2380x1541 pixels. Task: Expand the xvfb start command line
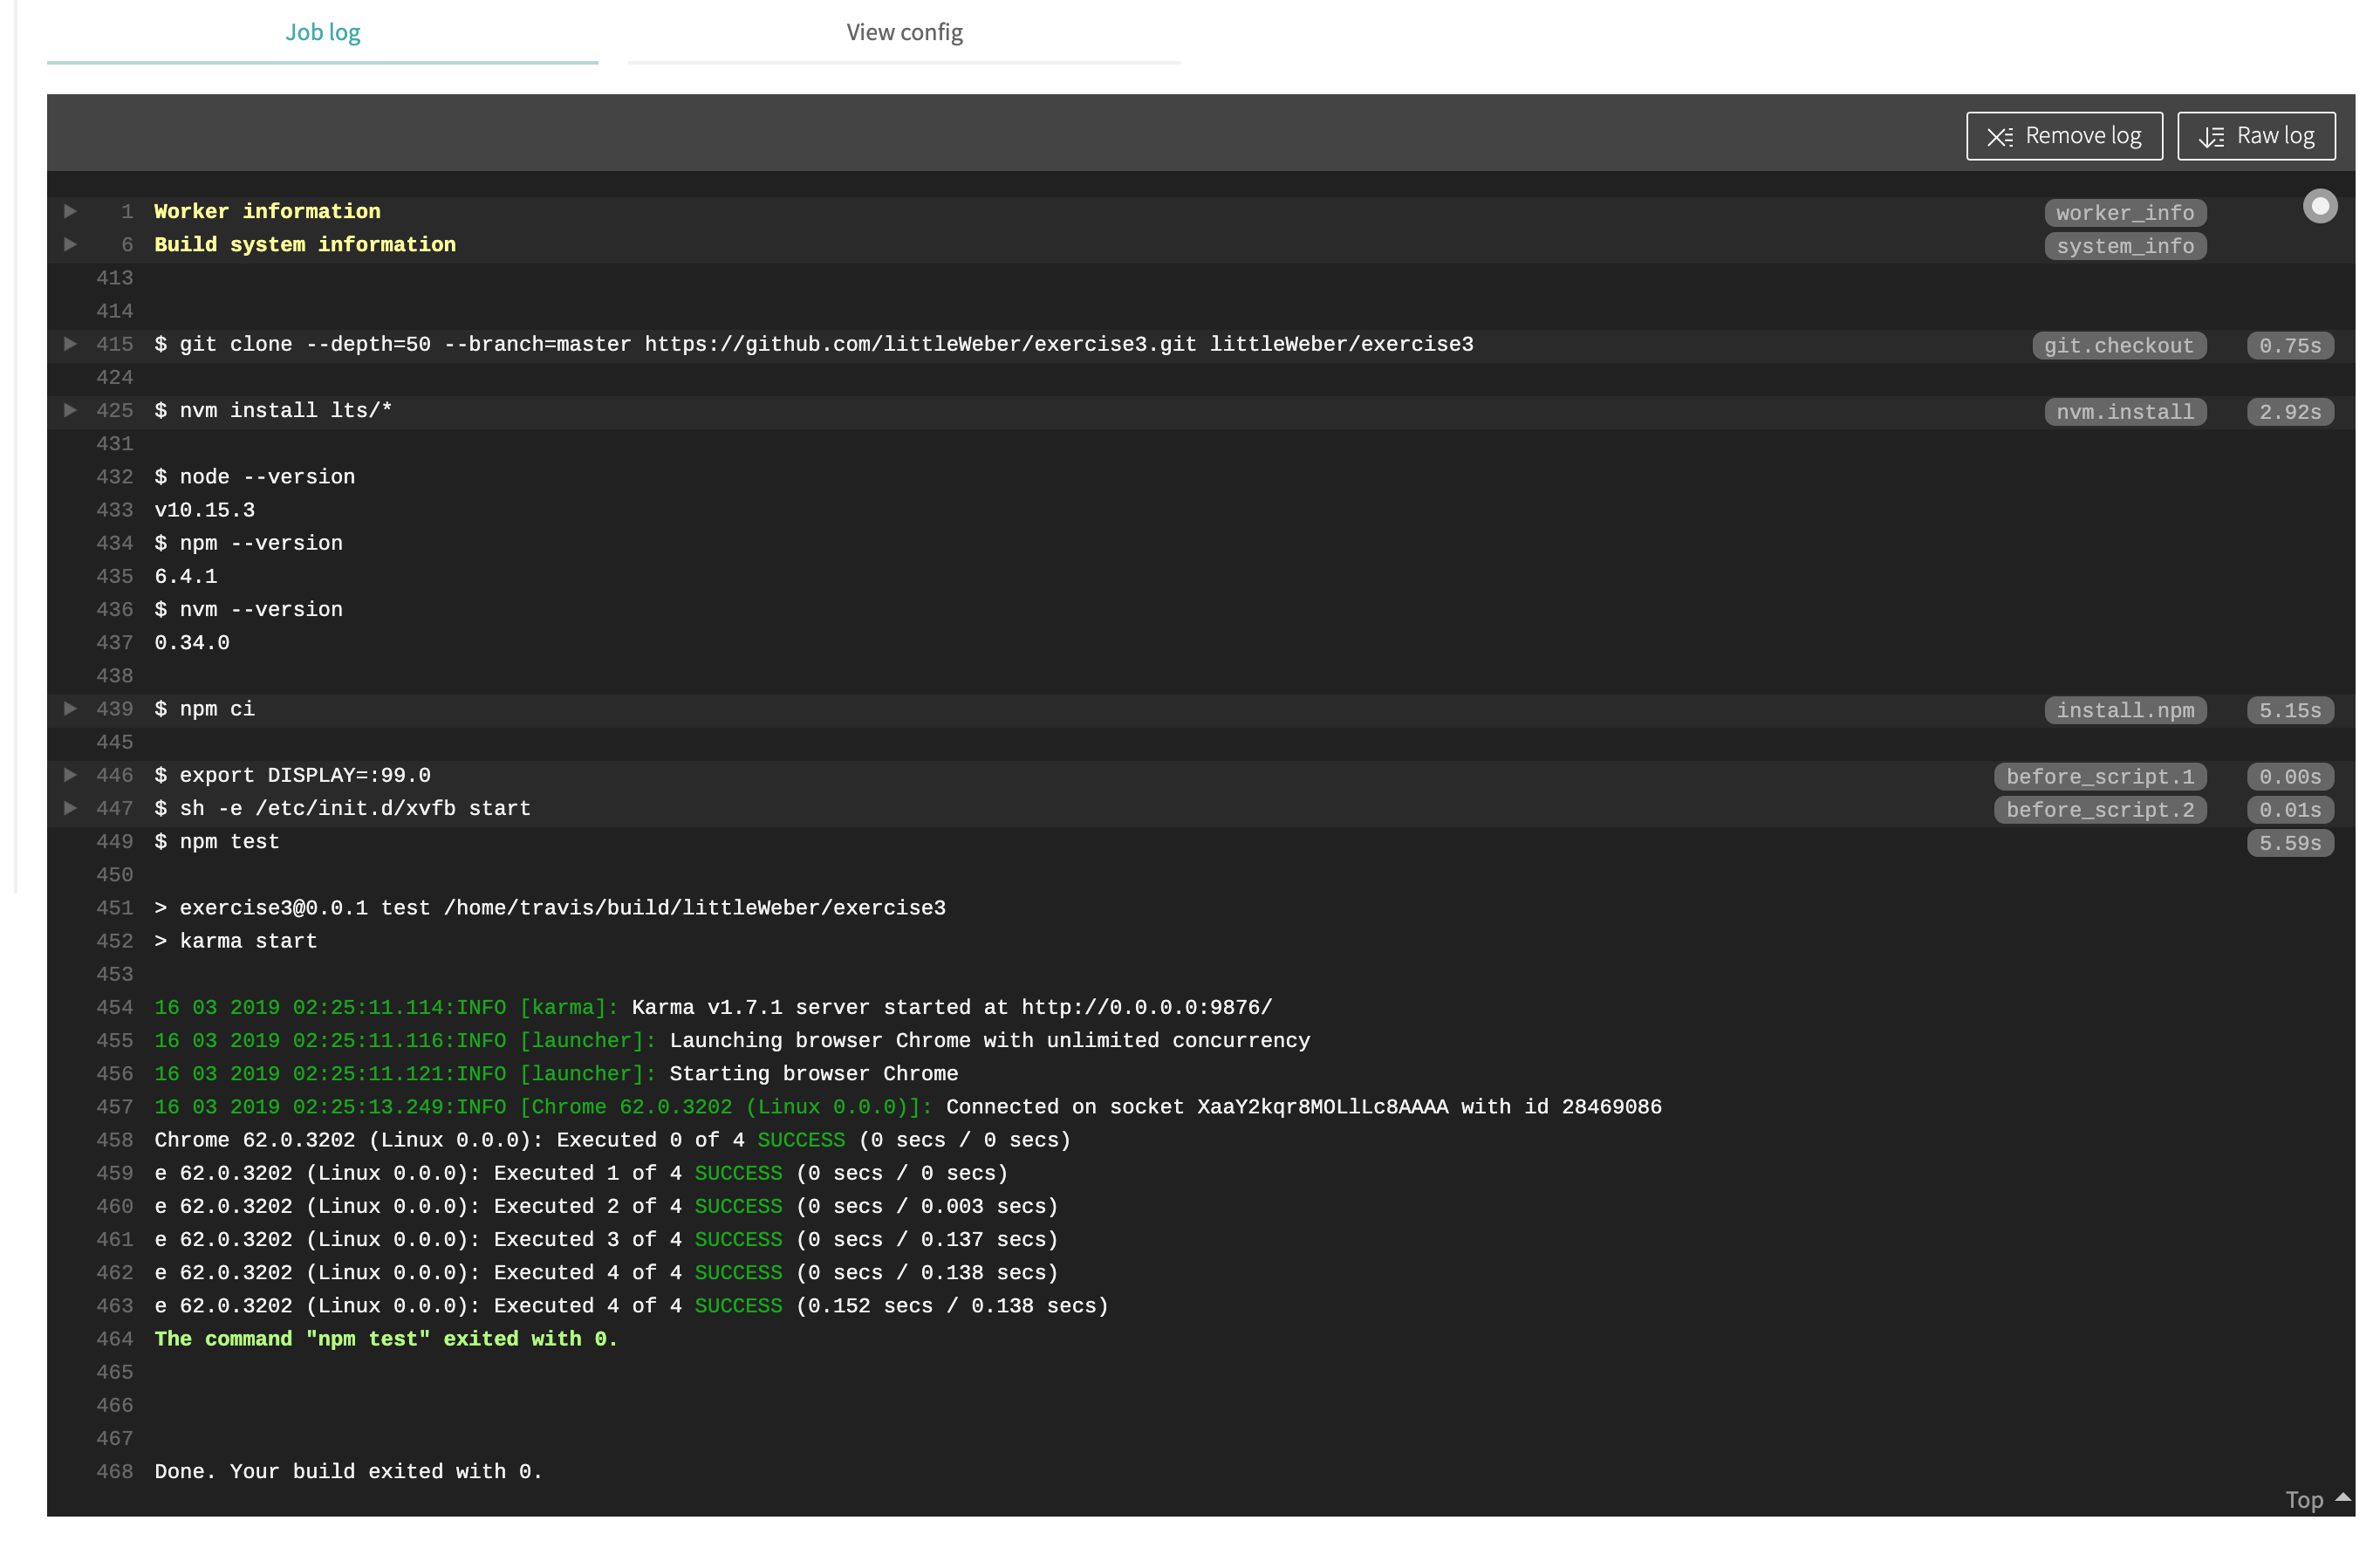(x=70, y=808)
